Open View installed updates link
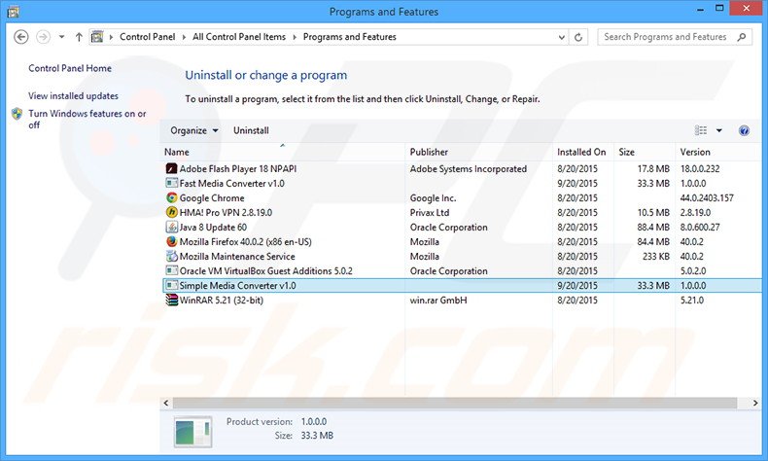Image resolution: width=768 pixels, height=461 pixels. 74,96
